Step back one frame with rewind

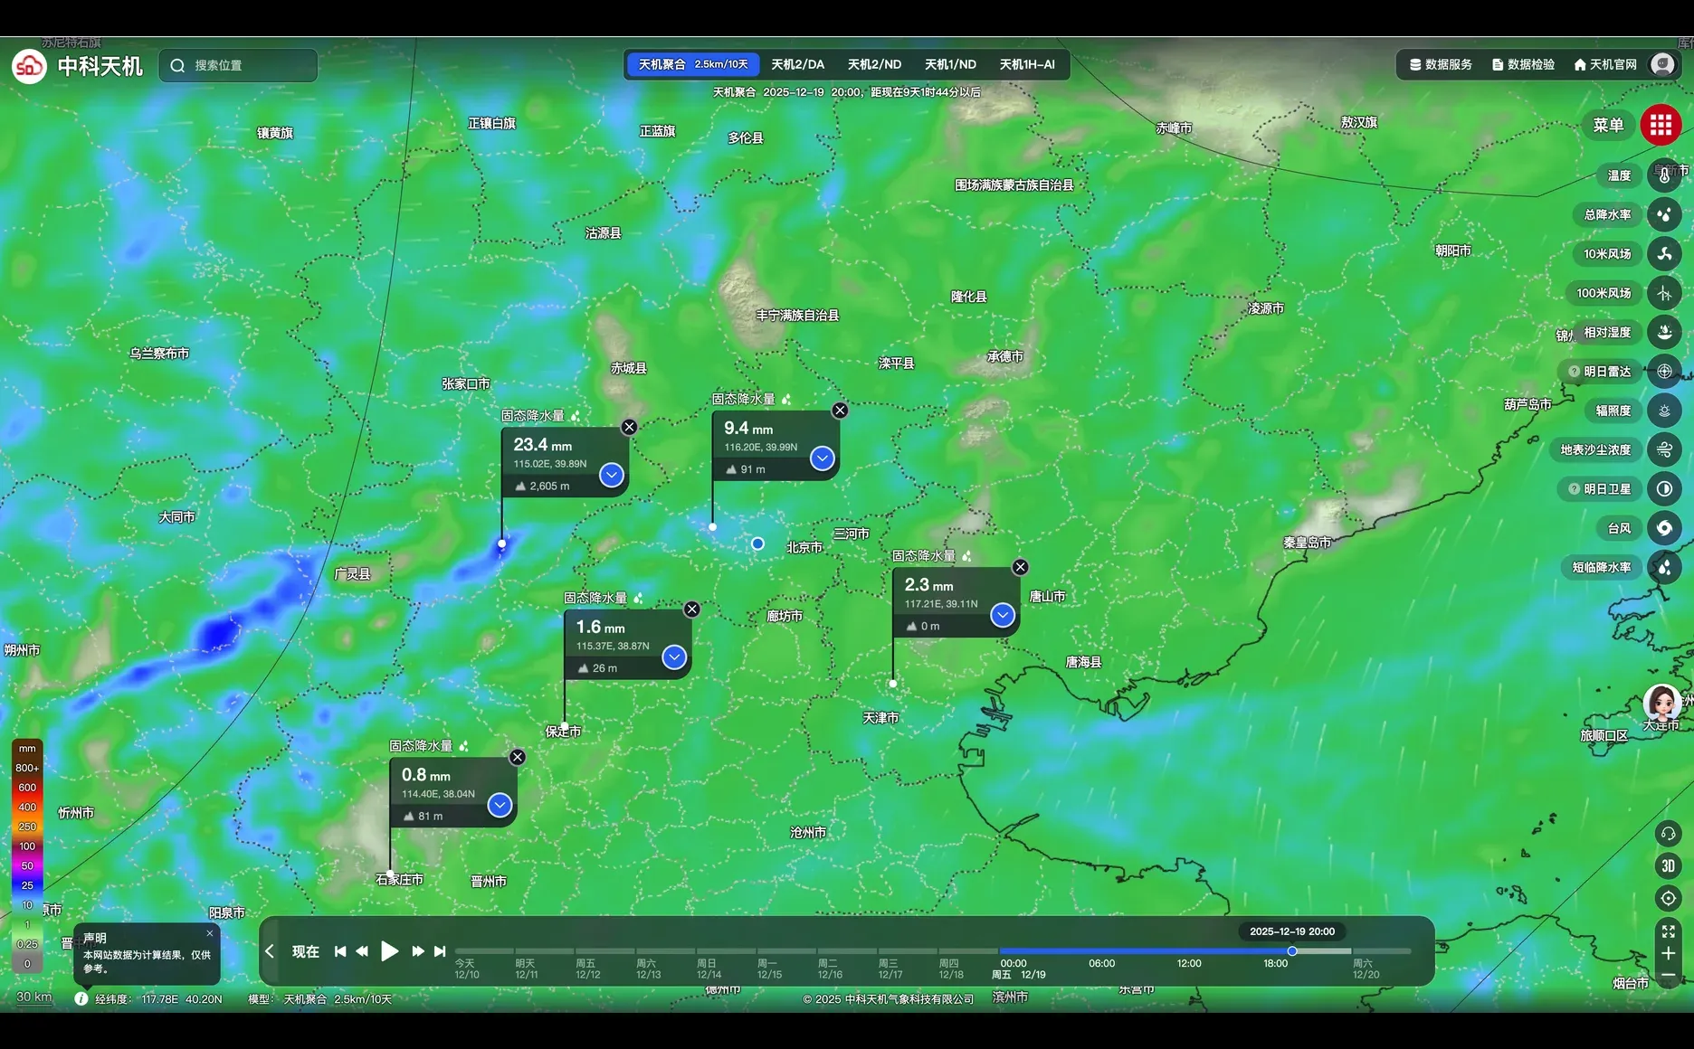point(362,951)
